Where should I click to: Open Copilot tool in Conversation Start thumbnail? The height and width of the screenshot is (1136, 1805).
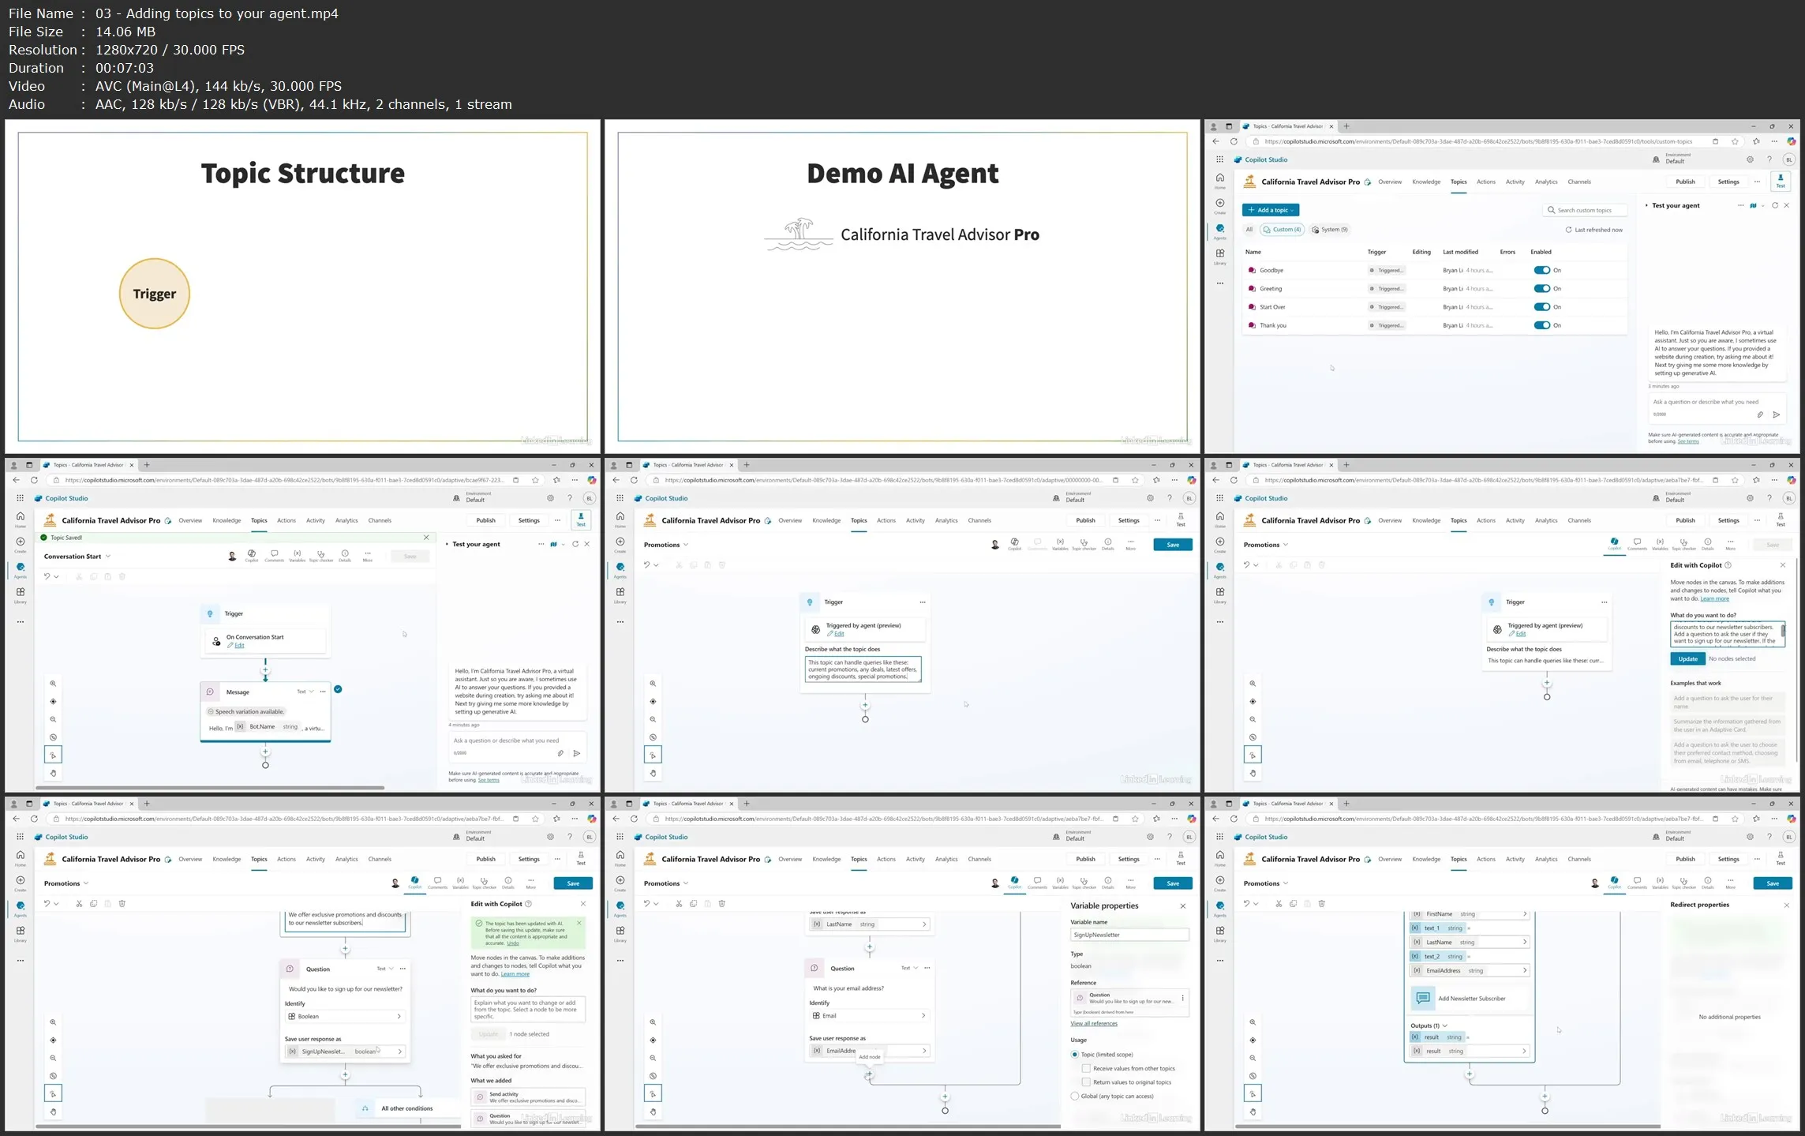tap(252, 556)
